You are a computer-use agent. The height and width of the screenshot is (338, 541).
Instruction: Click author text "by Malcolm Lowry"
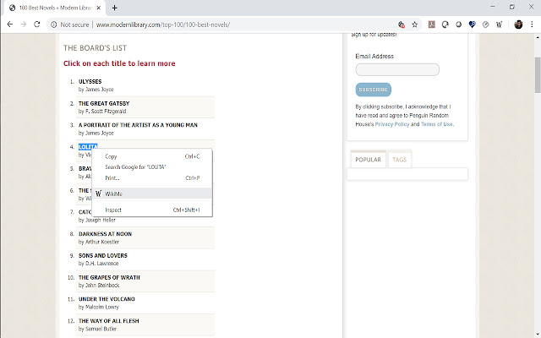pos(99,307)
